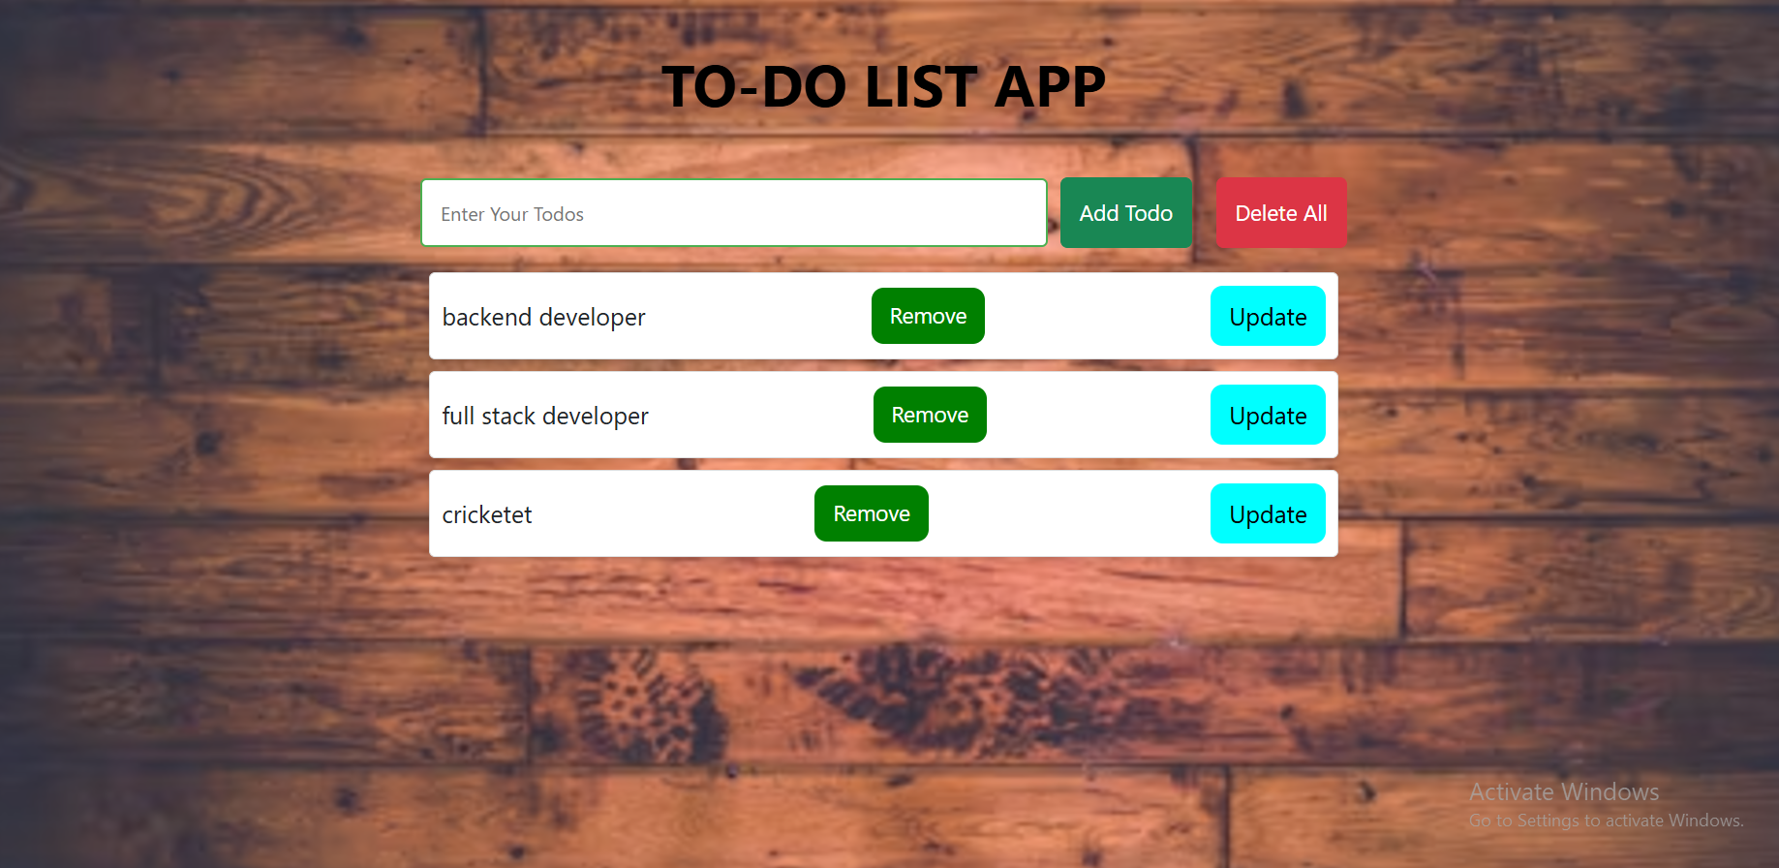
Task: Update the full stack developer todo
Action: (x=1267, y=416)
